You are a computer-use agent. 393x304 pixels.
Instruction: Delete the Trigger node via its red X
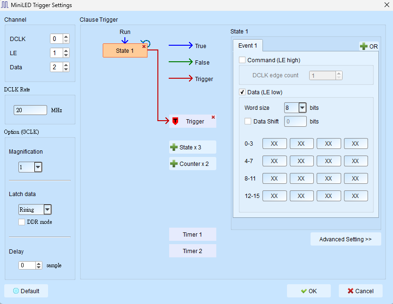pyautogui.click(x=213, y=117)
